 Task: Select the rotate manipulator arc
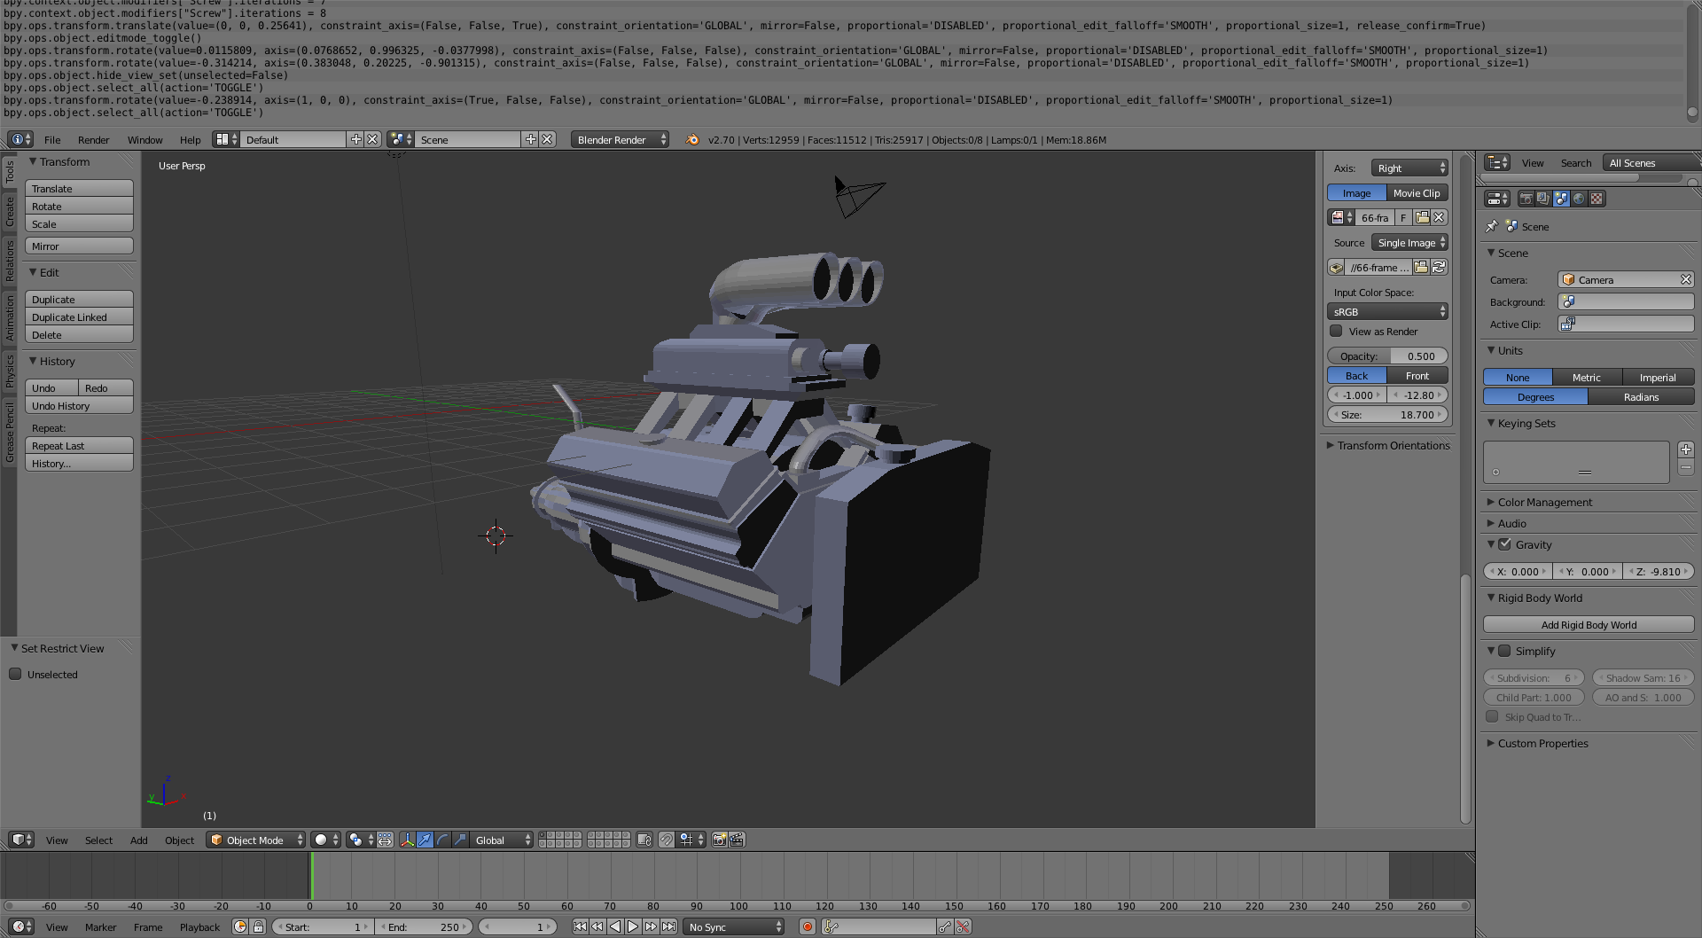click(x=442, y=840)
